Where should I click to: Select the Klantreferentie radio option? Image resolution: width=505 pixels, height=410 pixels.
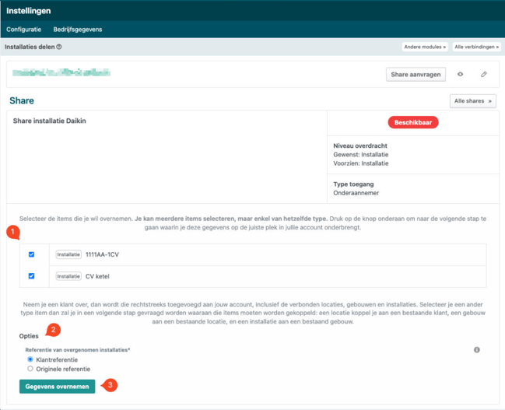(x=30, y=359)
